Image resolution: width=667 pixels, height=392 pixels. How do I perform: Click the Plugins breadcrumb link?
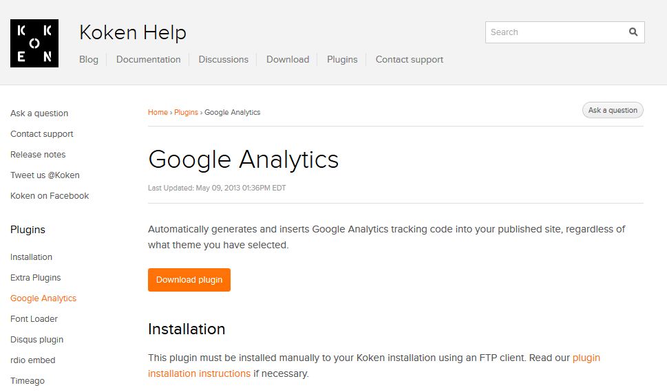tap(186, 112)
